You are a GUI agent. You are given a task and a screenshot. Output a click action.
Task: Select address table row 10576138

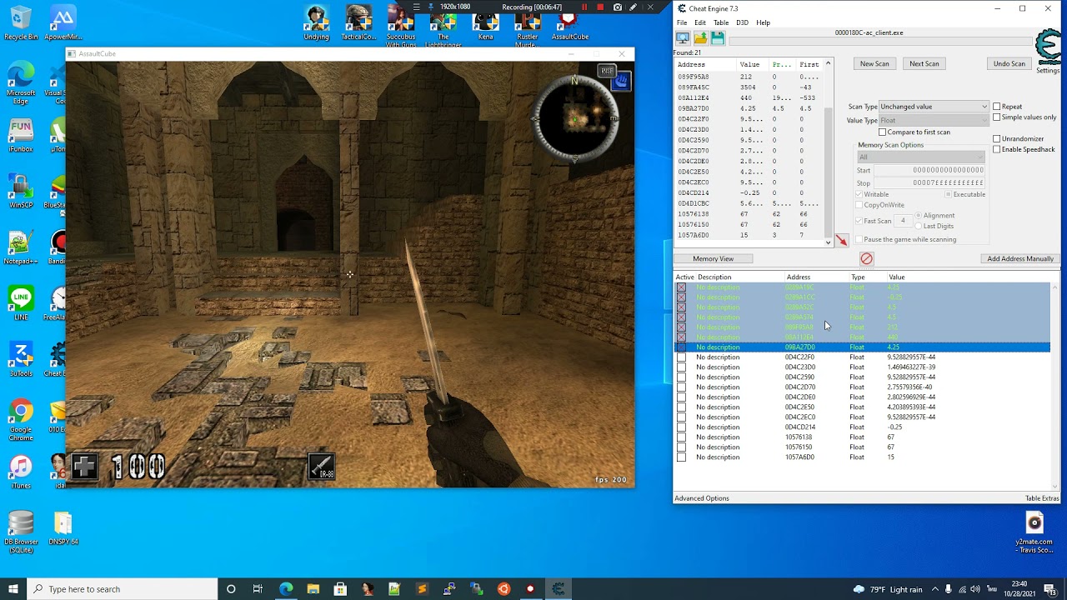pyautogui.click(x=863, y=437)
